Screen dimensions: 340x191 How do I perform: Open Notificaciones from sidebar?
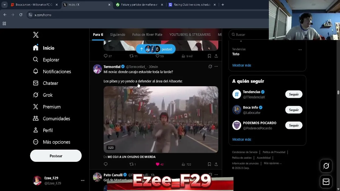tap(52, 72)
